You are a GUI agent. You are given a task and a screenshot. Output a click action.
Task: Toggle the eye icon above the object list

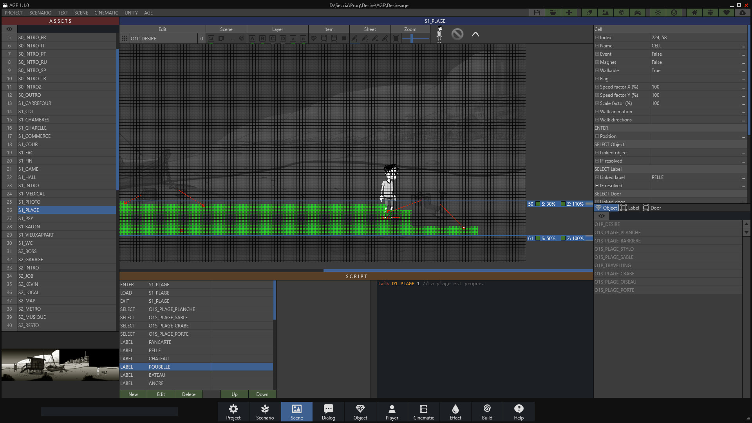(601, 216)
